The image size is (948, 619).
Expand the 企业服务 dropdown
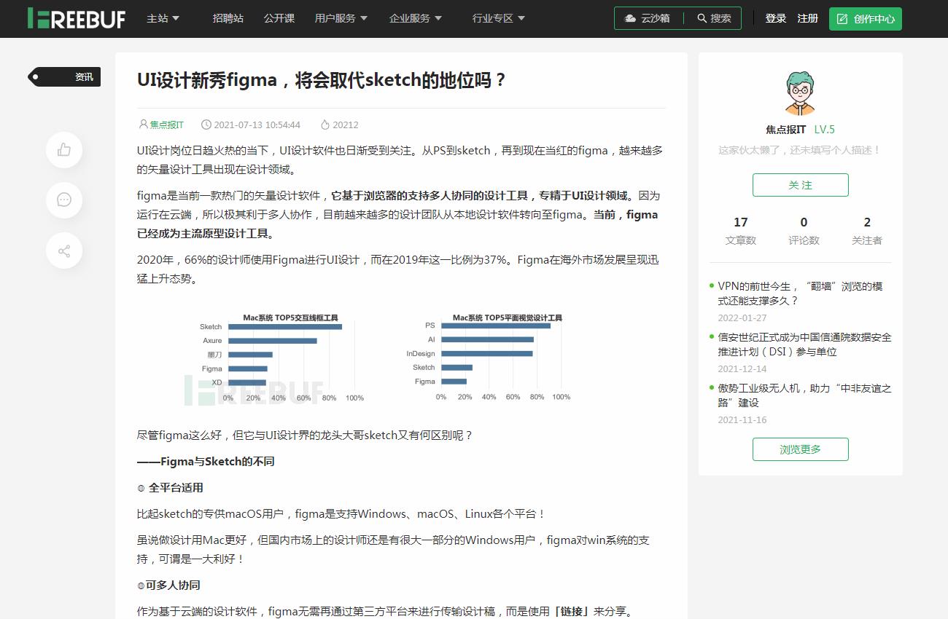click(416, 18)
